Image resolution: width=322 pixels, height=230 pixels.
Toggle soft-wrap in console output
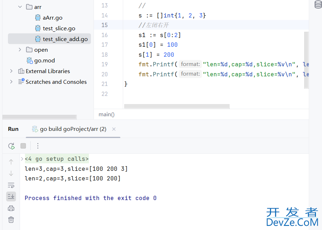[x=11, y=185]
